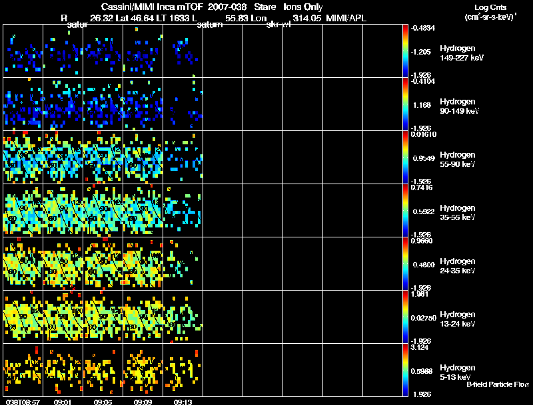533x405 pixels.
Task: Click the color bar for 13-24 keV row
Action: pos(405,317)
